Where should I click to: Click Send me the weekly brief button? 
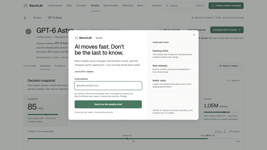click(108, 104)
